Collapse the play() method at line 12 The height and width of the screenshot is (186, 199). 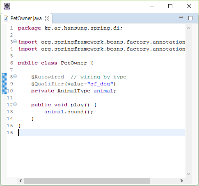[15, 104]
